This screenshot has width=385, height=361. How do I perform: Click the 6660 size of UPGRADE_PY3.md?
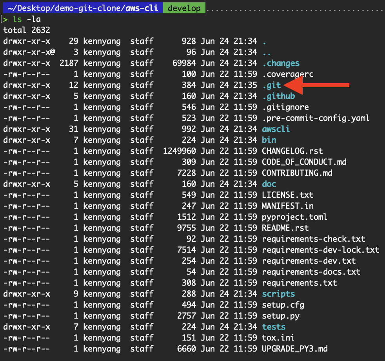(187, 349)
